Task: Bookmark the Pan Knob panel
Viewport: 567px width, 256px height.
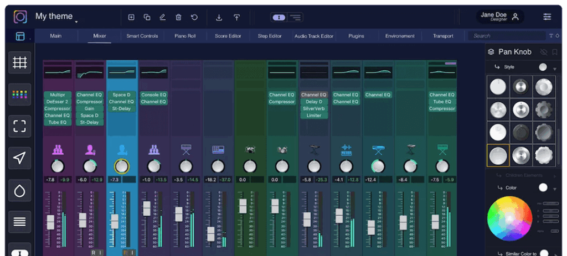Action: click(x=554, y=52)
